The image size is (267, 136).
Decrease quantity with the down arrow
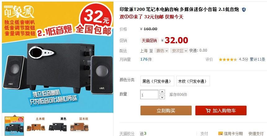162,97
